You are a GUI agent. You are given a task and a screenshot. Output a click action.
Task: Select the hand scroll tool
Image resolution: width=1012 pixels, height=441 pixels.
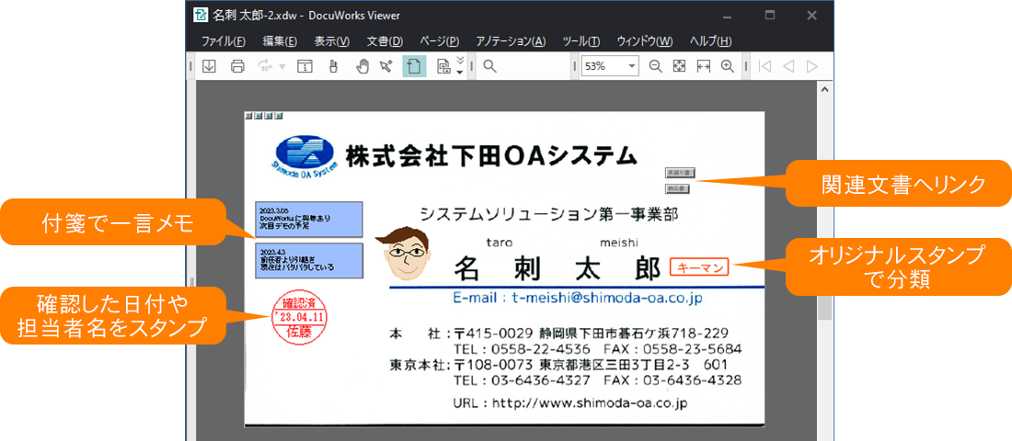click(x=362, y=66)
